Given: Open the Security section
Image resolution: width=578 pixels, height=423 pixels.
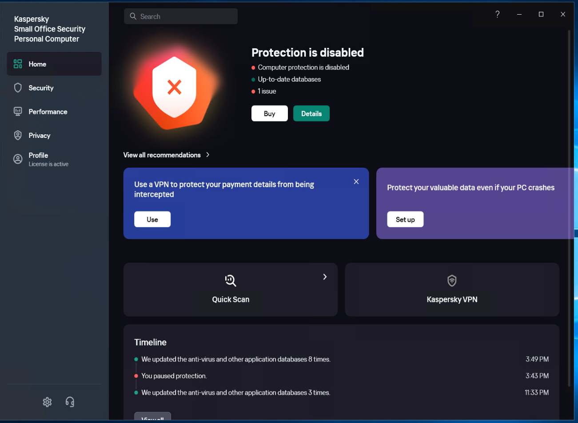Looking at the screenshot, I should point(54,88).
